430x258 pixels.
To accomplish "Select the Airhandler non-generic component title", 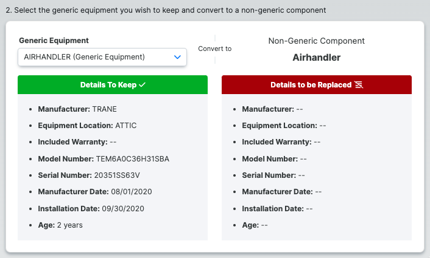I will pyautogui.click(x=317, y=58).
